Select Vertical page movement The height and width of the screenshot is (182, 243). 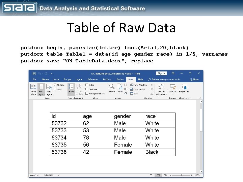[71, 89]
